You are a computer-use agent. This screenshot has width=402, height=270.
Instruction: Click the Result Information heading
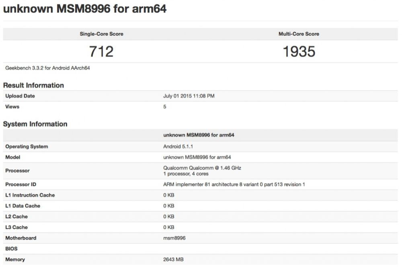(33, 85)
